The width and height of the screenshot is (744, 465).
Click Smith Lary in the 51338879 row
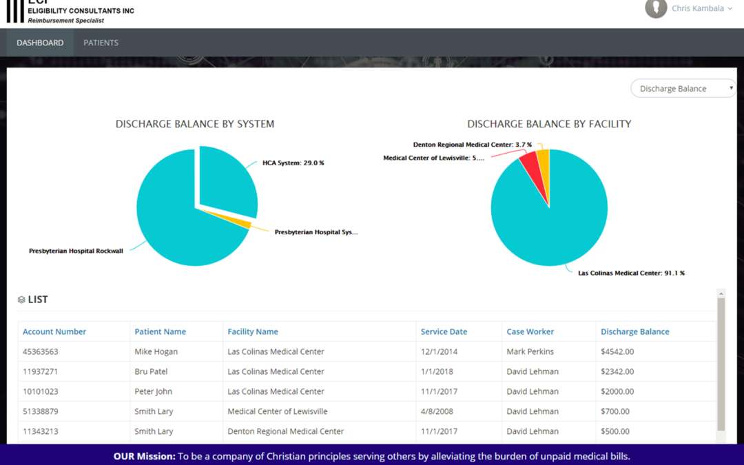[154, 411]
